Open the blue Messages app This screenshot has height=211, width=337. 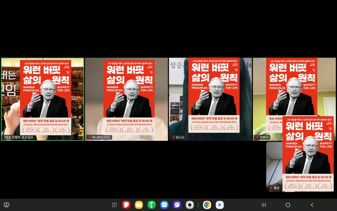(x=164, y=205)
